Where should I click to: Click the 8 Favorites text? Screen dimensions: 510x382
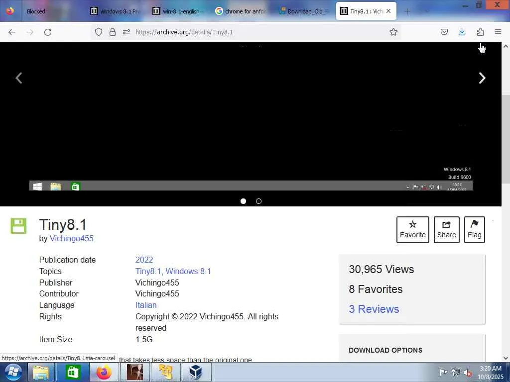376,289
